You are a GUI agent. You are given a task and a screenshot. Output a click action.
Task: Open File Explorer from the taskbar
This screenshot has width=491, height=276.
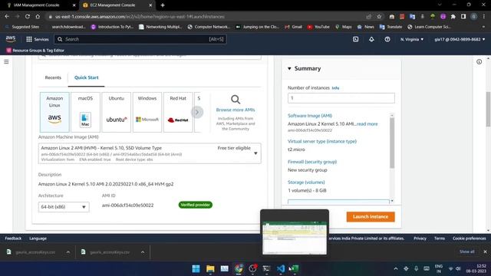210,268
